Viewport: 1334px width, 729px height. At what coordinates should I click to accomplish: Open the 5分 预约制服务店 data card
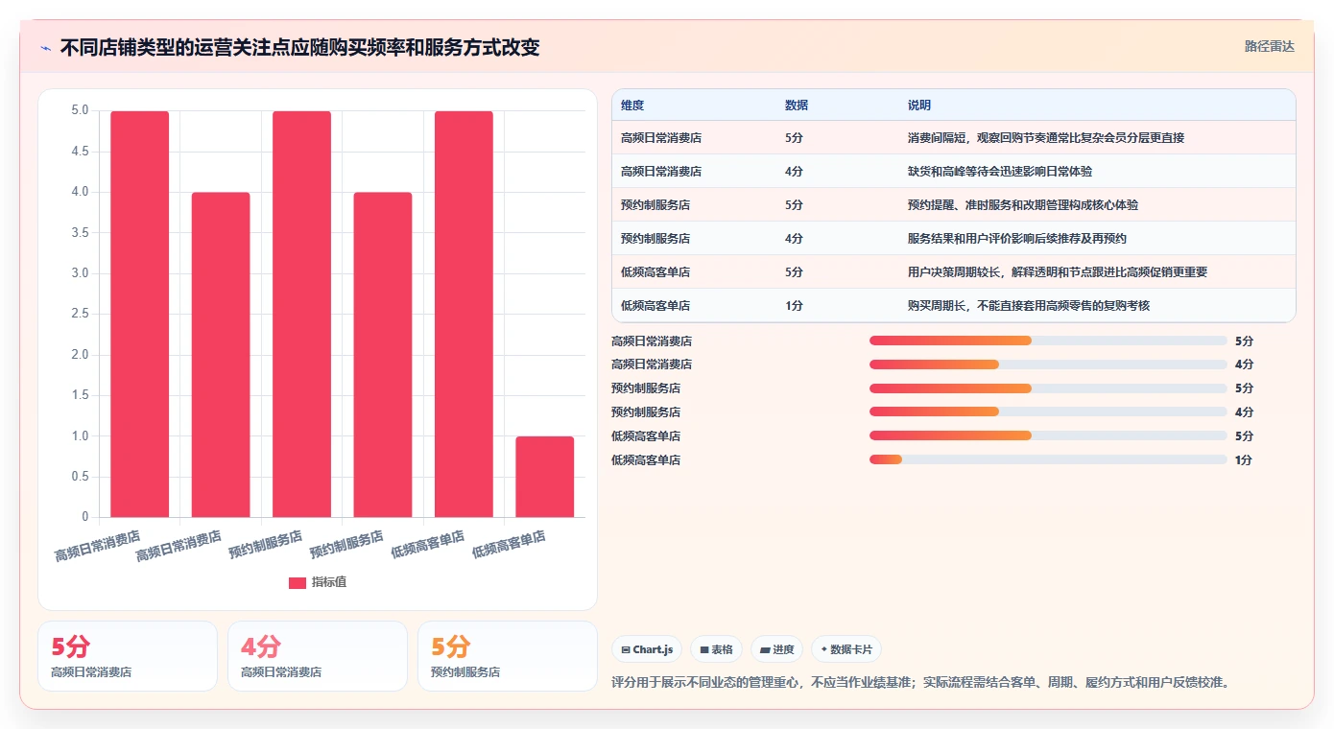click(508, 656)
